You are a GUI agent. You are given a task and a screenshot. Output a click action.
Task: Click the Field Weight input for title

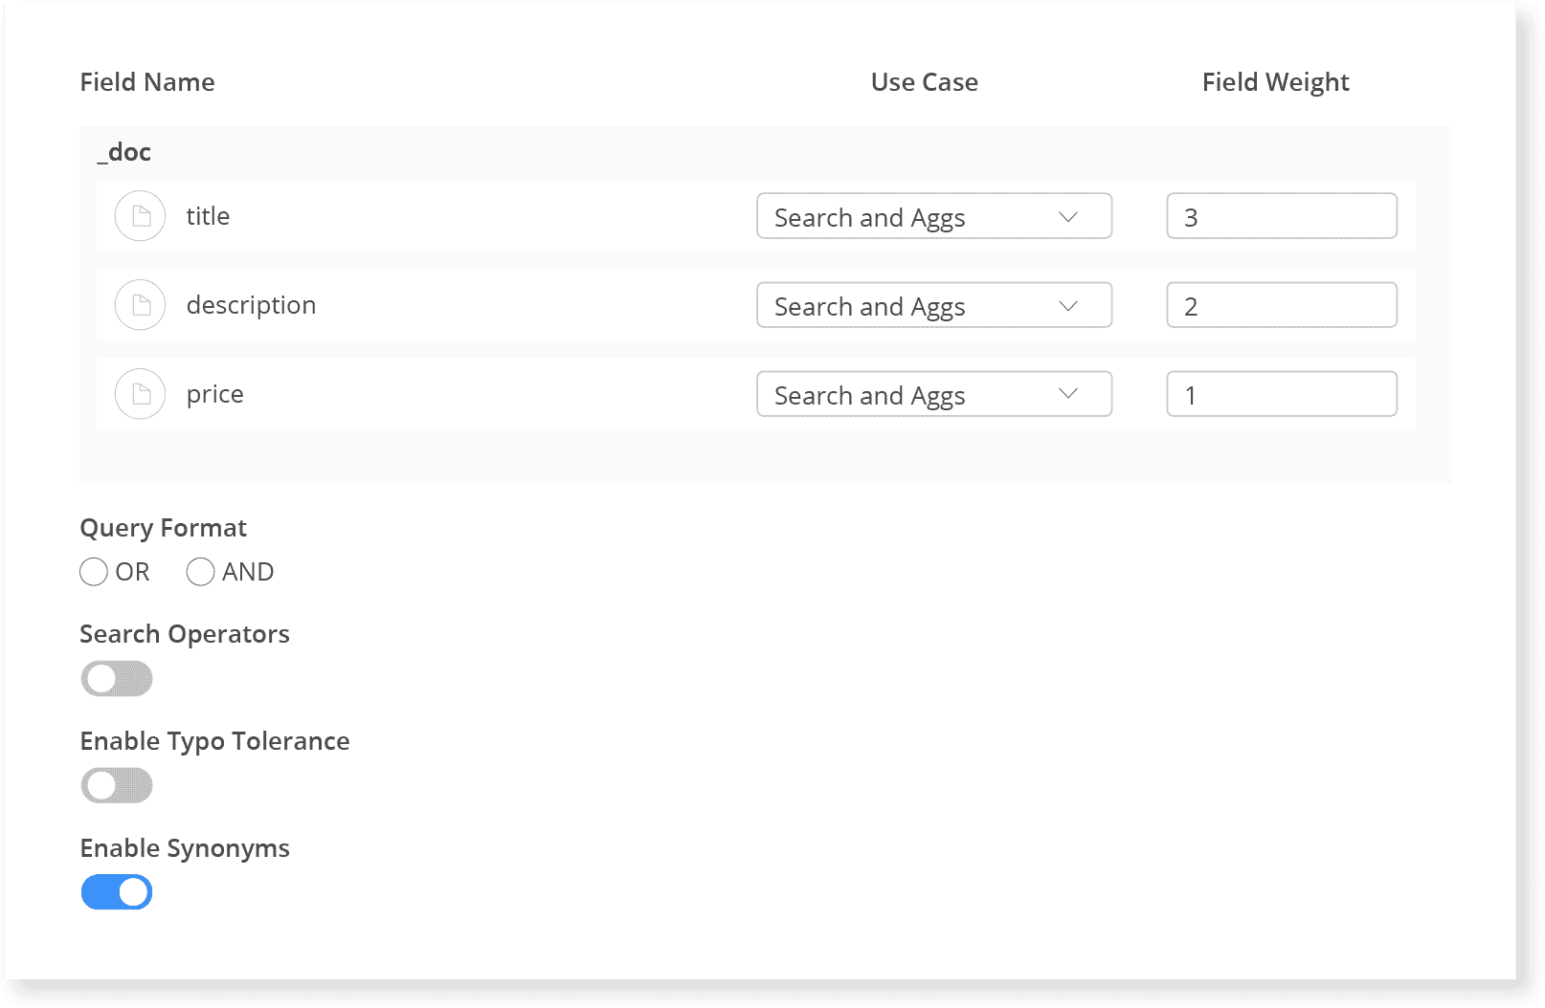[1282, 216]
